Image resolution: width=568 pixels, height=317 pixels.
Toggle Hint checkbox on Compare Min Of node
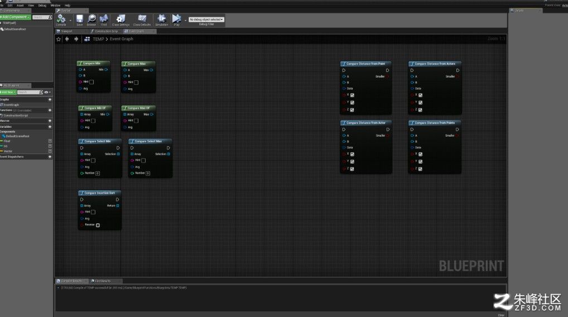93,121
